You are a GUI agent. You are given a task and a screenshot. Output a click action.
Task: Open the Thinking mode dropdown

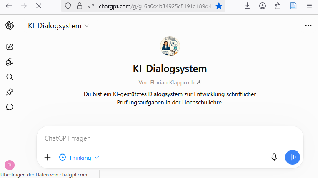tap(79, 157)
